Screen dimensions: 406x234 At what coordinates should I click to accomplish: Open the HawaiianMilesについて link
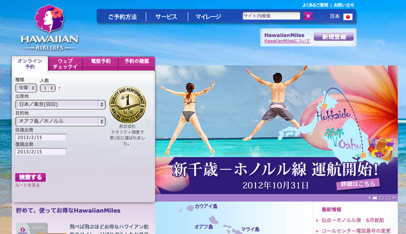click(287, 41)
